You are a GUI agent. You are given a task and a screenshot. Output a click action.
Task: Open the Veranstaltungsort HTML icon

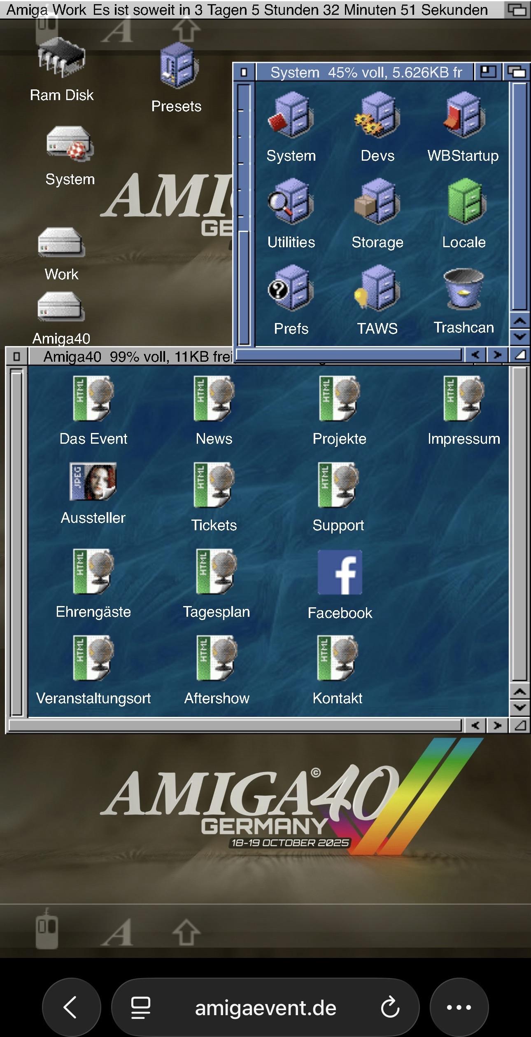pyautogui.click(x=93, y=658)
